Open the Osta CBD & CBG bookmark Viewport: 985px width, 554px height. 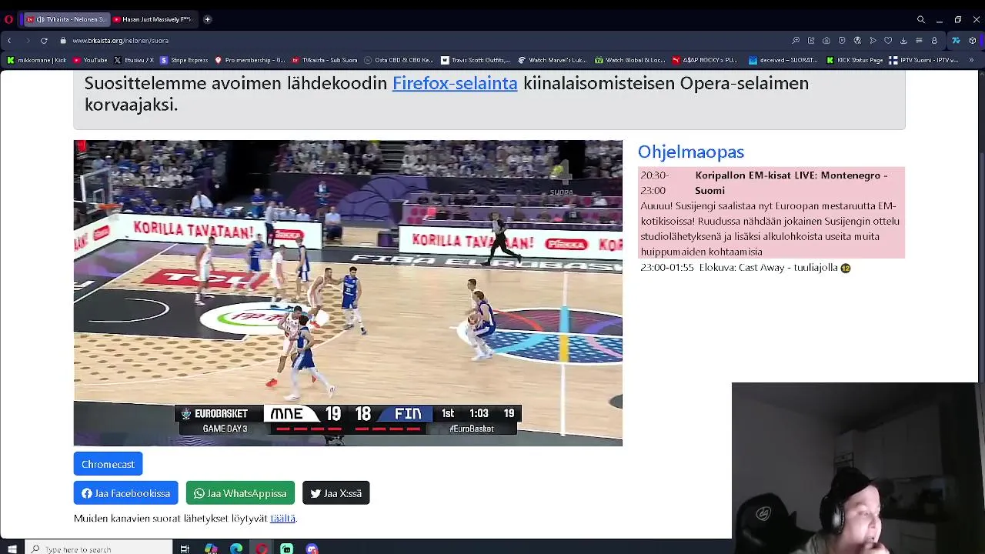pos(399,60)
